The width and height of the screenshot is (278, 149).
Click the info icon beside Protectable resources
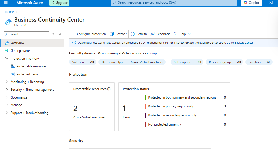[x=109, y=89]
